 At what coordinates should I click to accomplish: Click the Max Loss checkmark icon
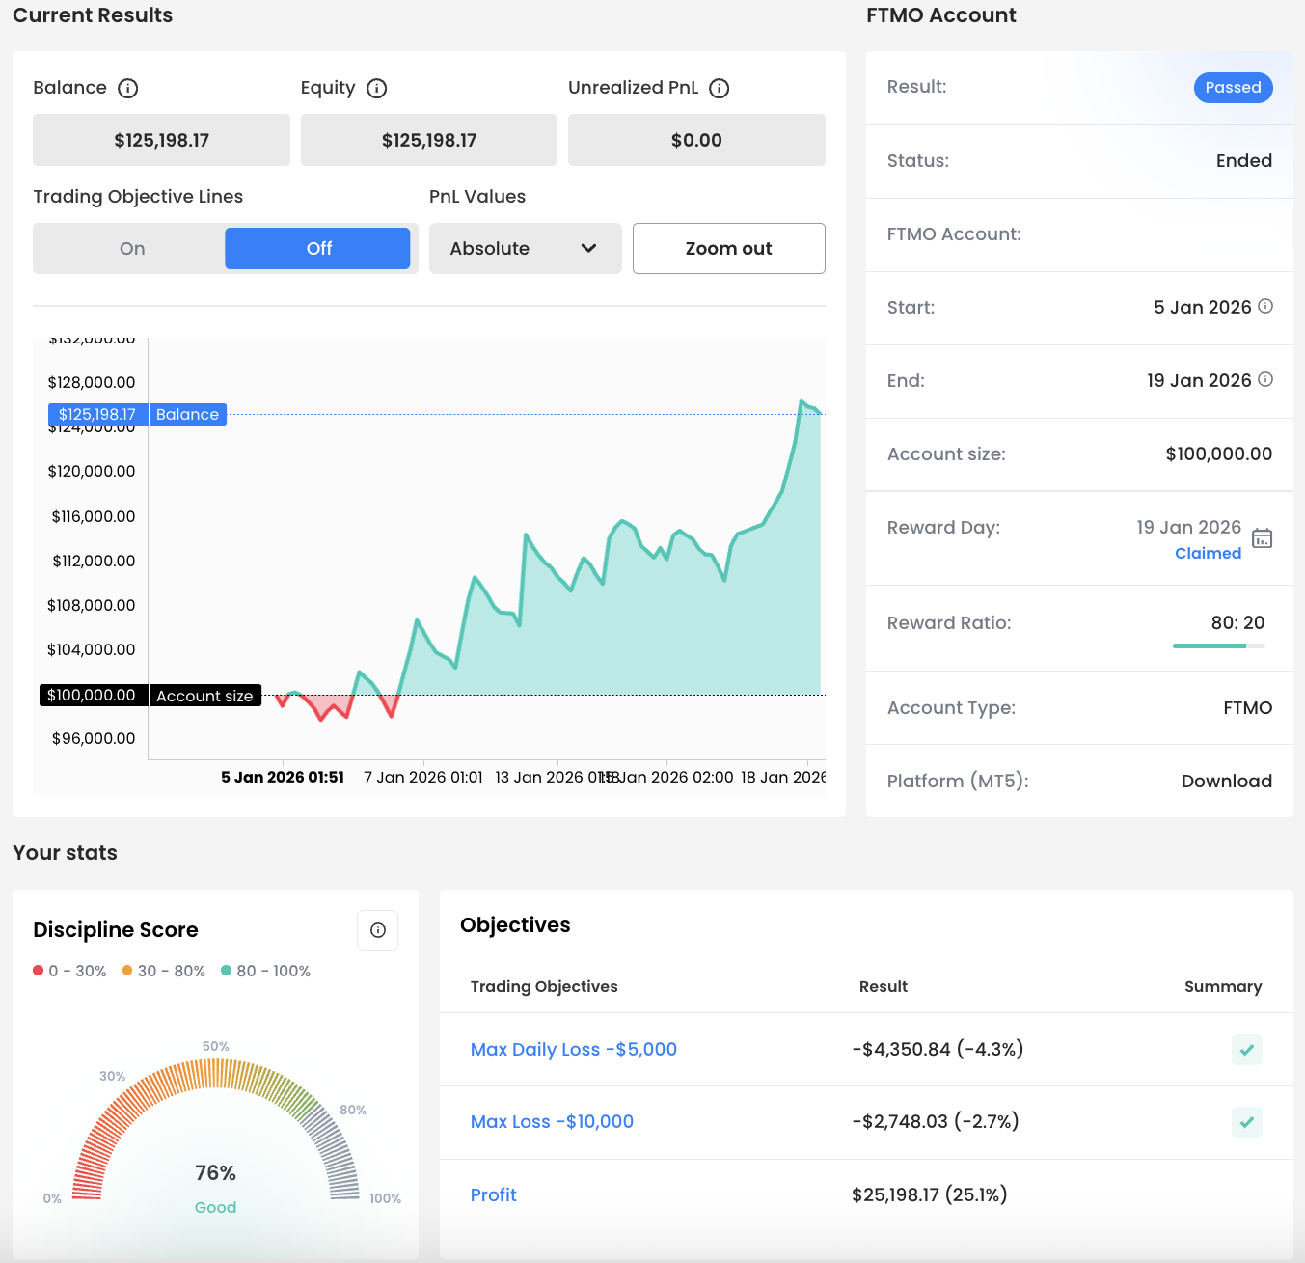tap(1246, 1122)
